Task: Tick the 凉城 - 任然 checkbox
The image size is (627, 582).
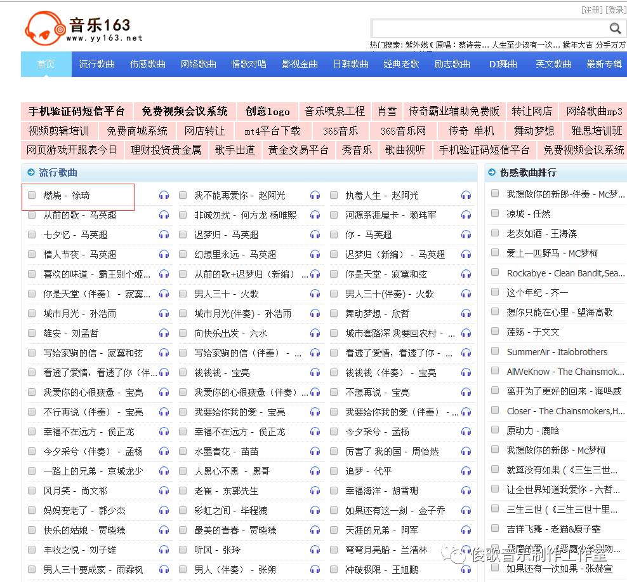Action: pos(495,213)
